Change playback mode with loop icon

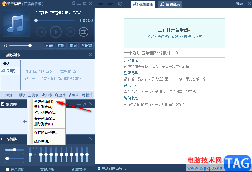84,32
